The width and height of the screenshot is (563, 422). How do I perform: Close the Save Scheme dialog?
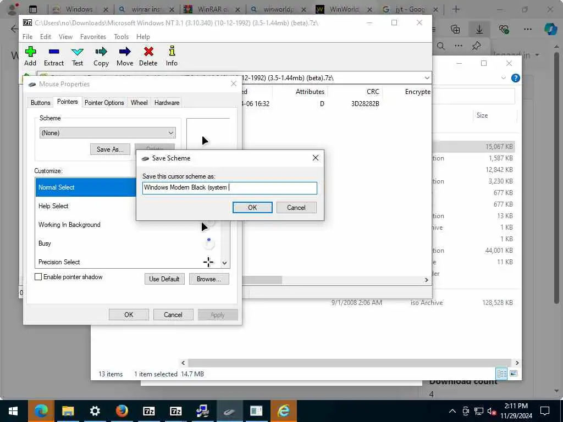tap(315, 158)
